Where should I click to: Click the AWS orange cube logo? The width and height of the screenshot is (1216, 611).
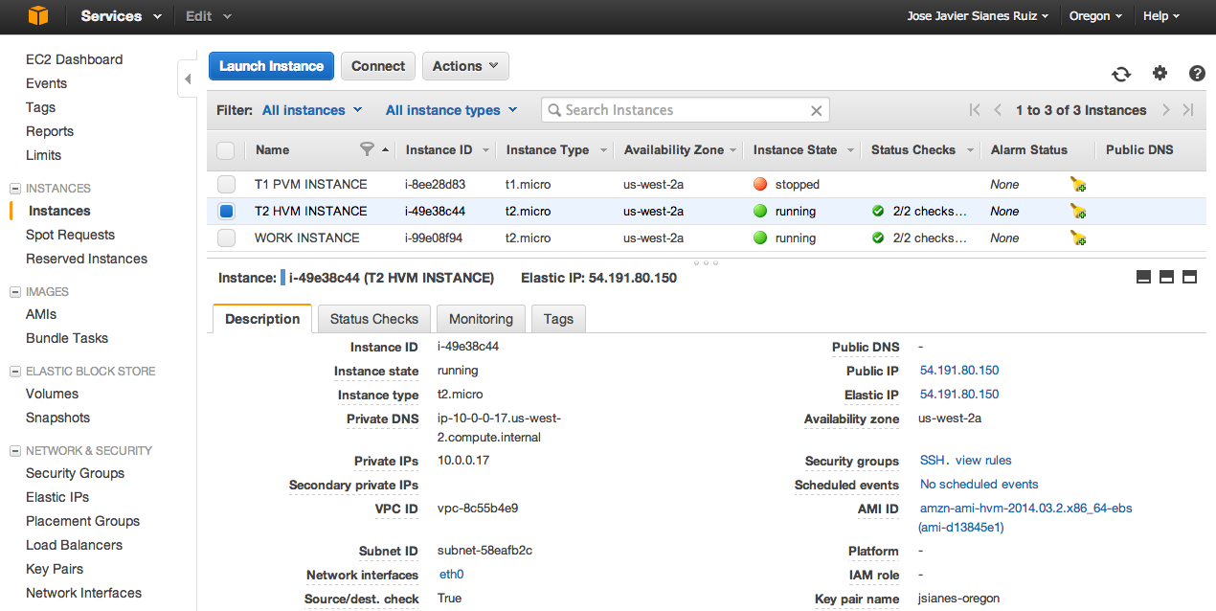(37, 16)
